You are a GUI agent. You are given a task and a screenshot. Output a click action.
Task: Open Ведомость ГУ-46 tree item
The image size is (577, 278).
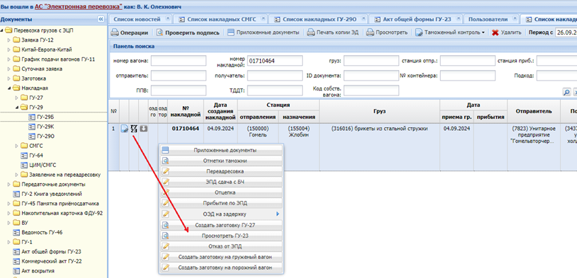[42, 233]
